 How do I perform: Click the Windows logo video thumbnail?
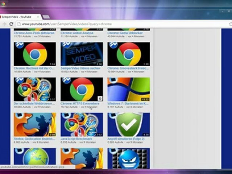pyautogui.click(x=128, y=89)
